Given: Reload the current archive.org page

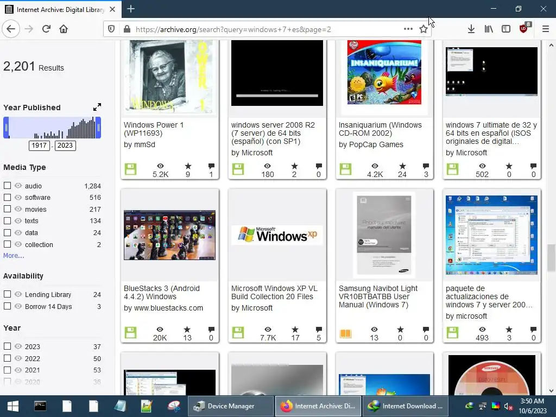Looking at the screenshot, I should click(46, 29).
